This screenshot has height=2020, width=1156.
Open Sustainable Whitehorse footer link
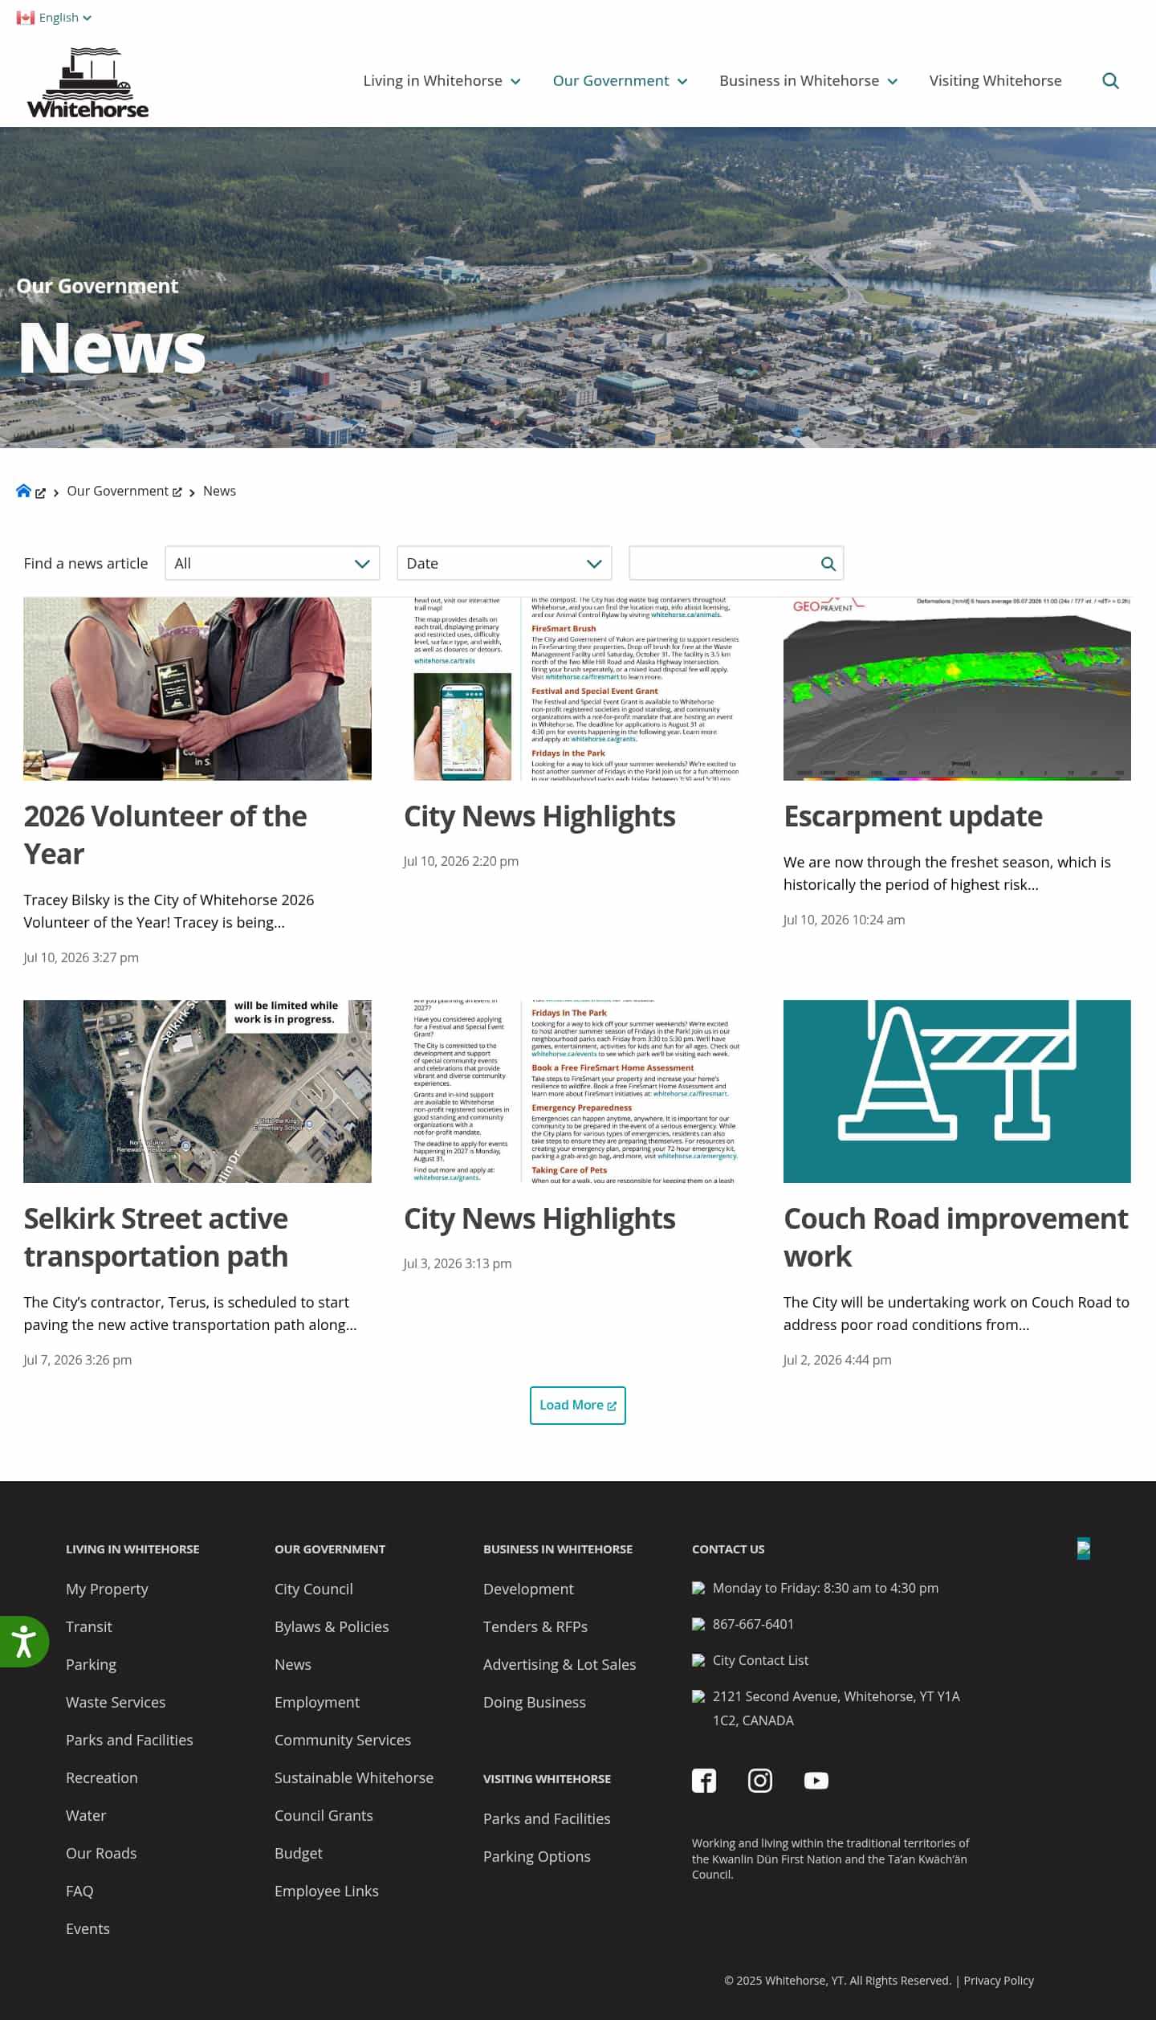[354, 1777]
